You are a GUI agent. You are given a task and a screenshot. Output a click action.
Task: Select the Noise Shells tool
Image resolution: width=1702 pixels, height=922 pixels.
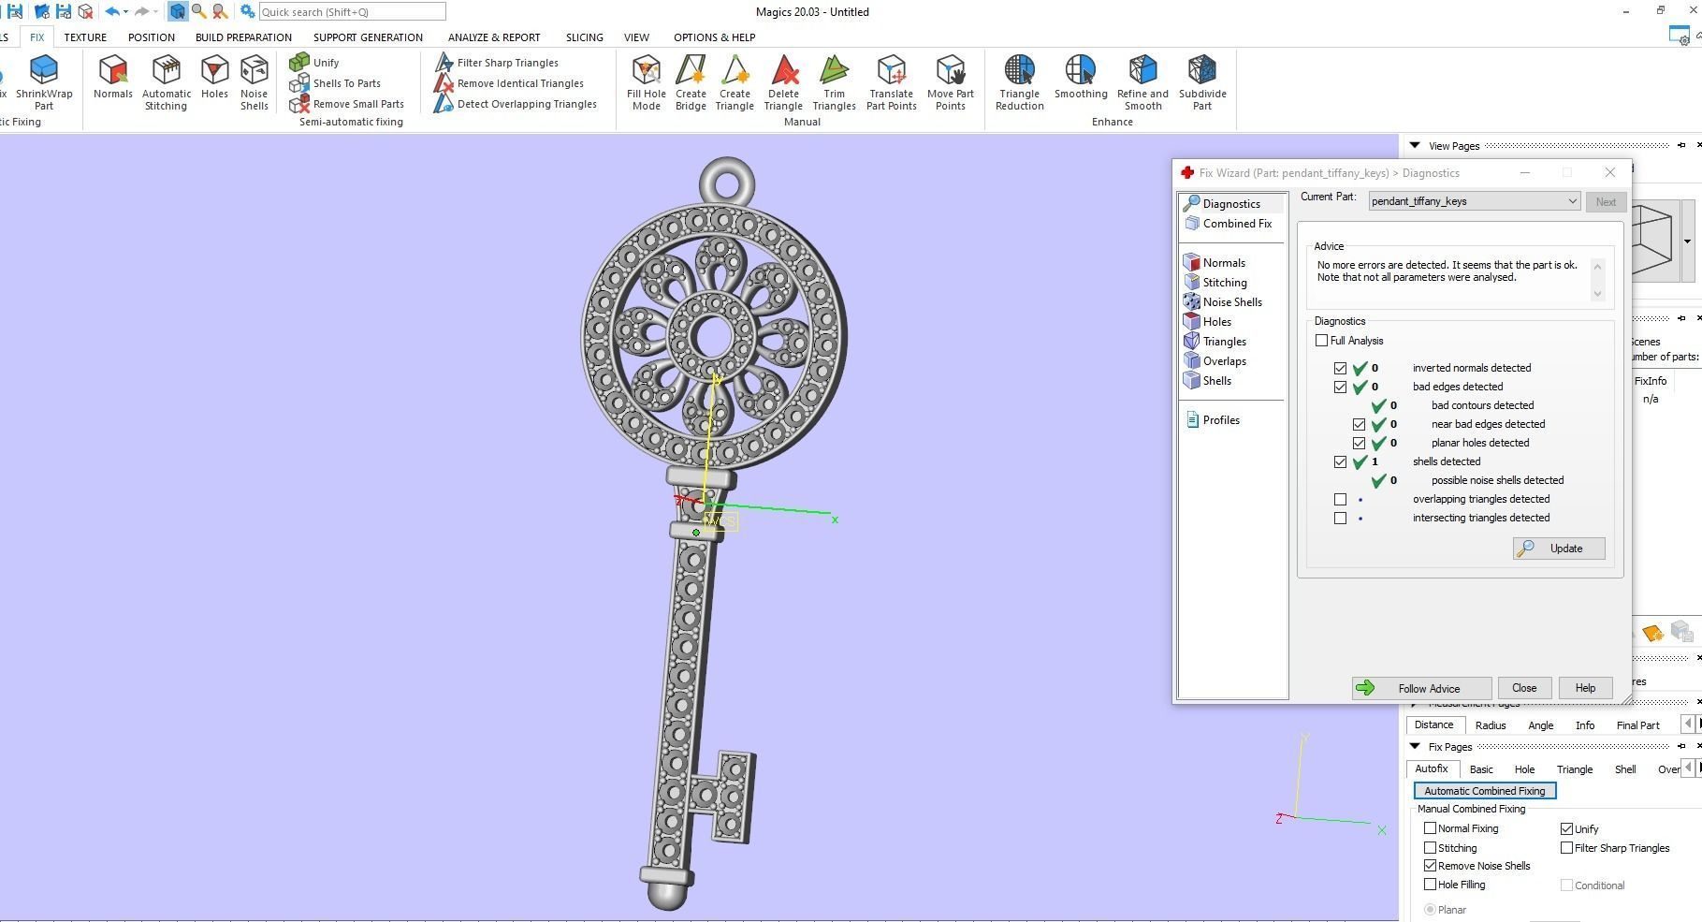pos(254,82)
